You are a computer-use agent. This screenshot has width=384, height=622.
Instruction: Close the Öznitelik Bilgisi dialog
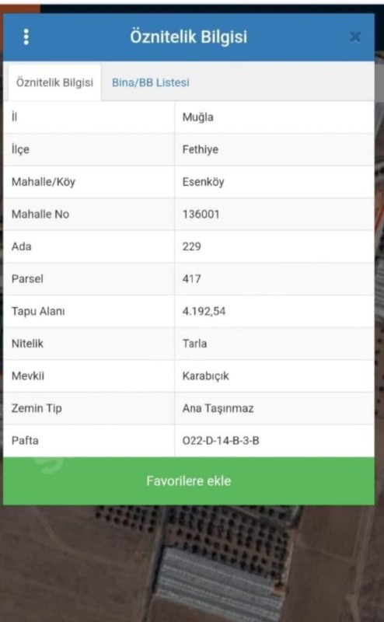coord(355,37)
